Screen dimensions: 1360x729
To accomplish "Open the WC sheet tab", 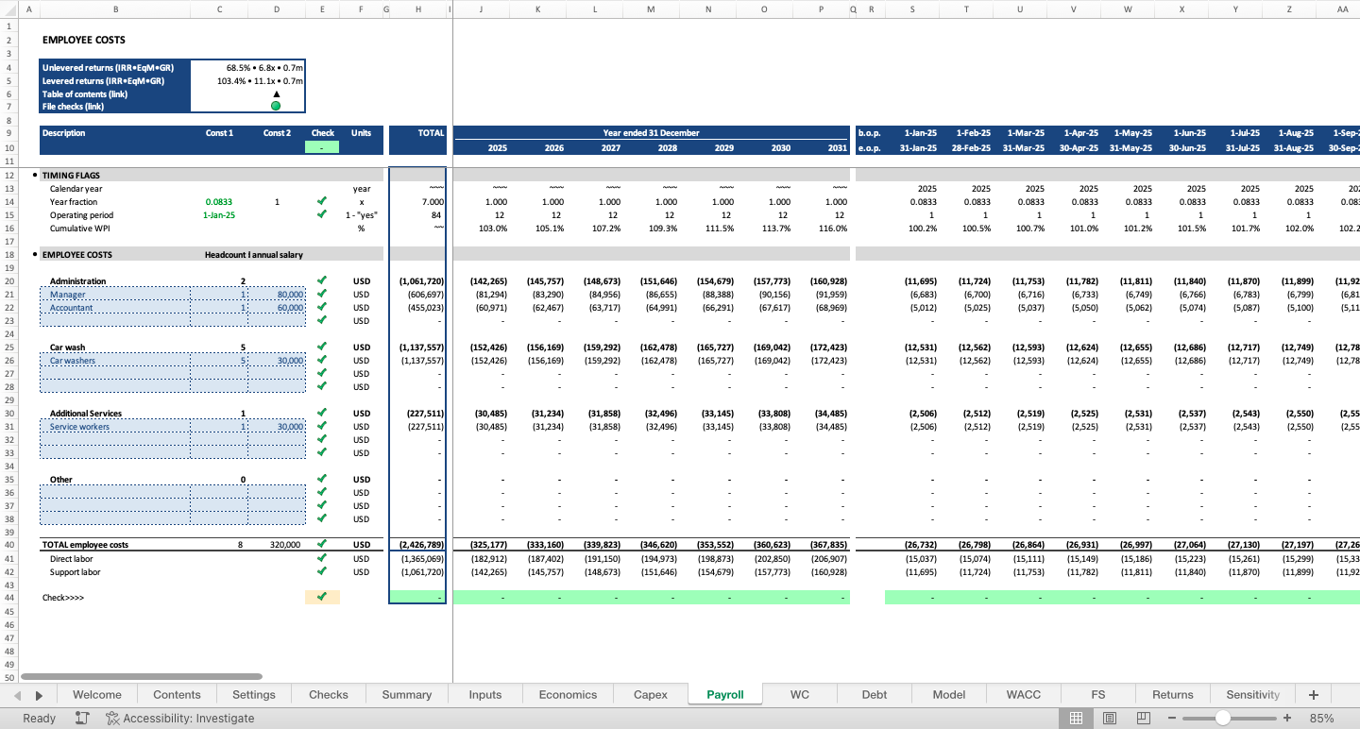I will pyautogui.click(x=800, y=695).
